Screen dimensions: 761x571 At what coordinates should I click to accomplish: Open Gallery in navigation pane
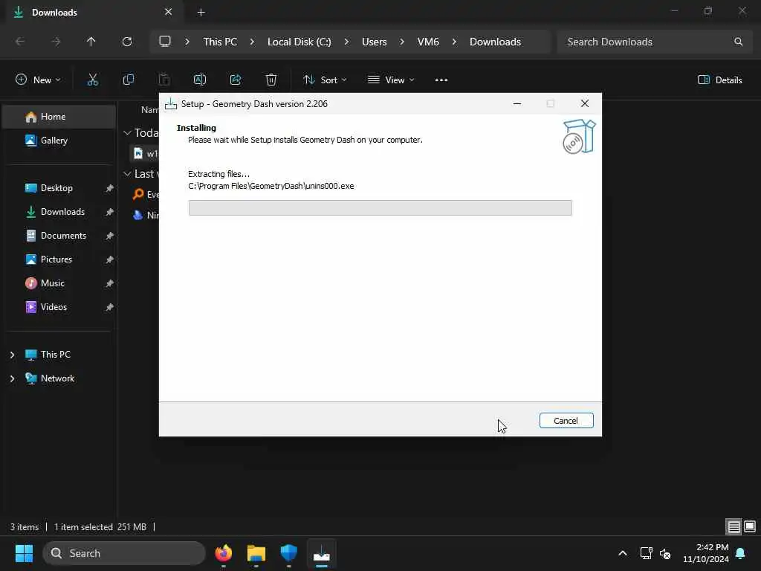(59, 141)
